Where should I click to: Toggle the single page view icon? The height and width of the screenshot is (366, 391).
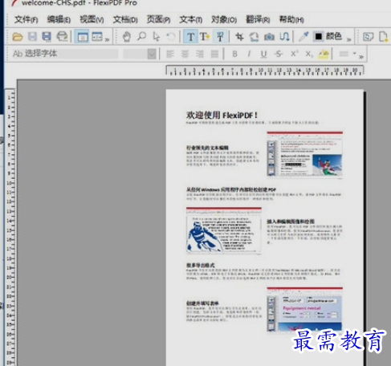point(83,36)
